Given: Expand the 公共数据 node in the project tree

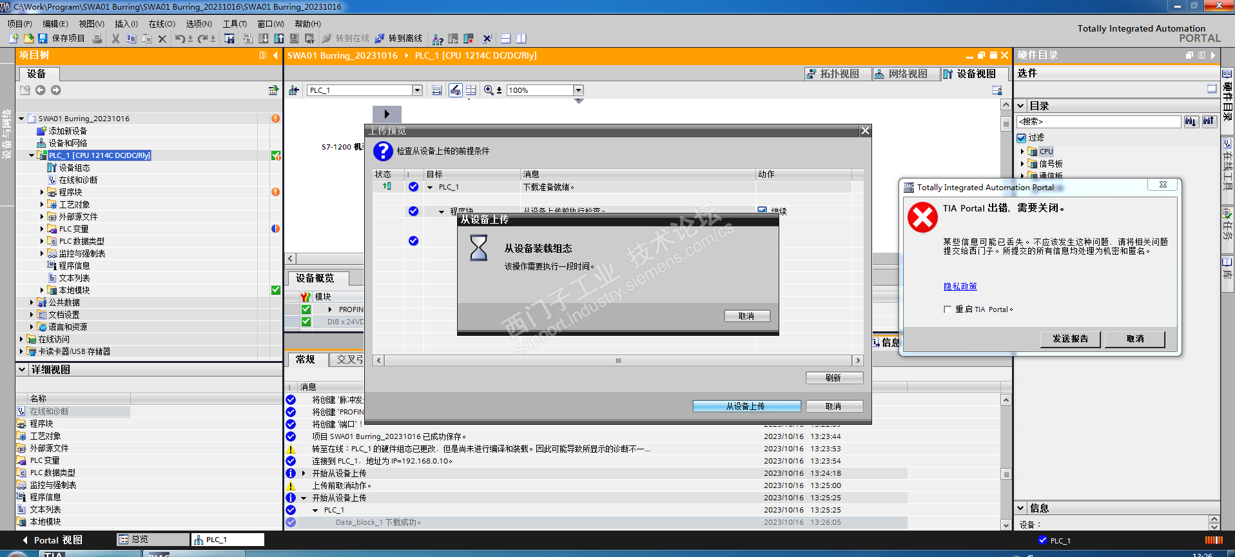Looking at the screenshot, I should pyautogui.click(x=32, y=302).
